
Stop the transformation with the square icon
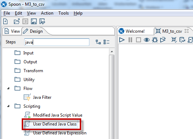coord(139,40)
